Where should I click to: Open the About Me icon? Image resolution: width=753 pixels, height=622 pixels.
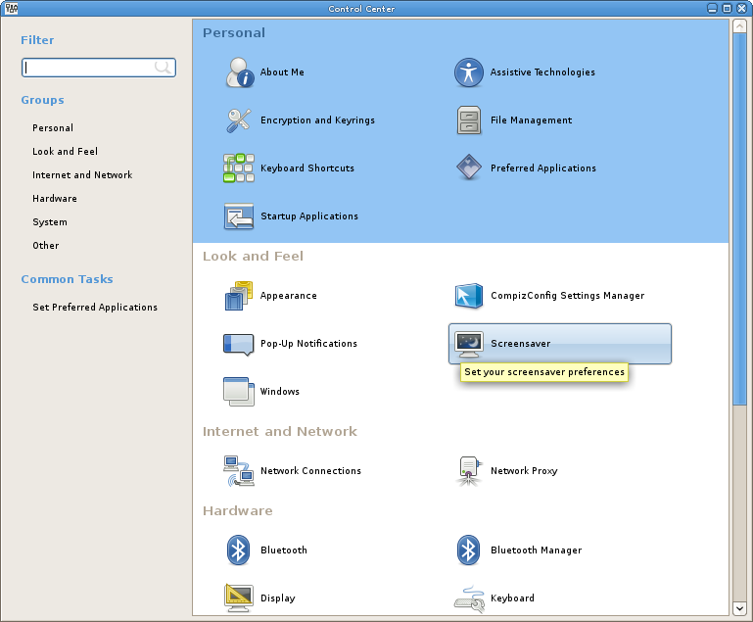point(239,72)
